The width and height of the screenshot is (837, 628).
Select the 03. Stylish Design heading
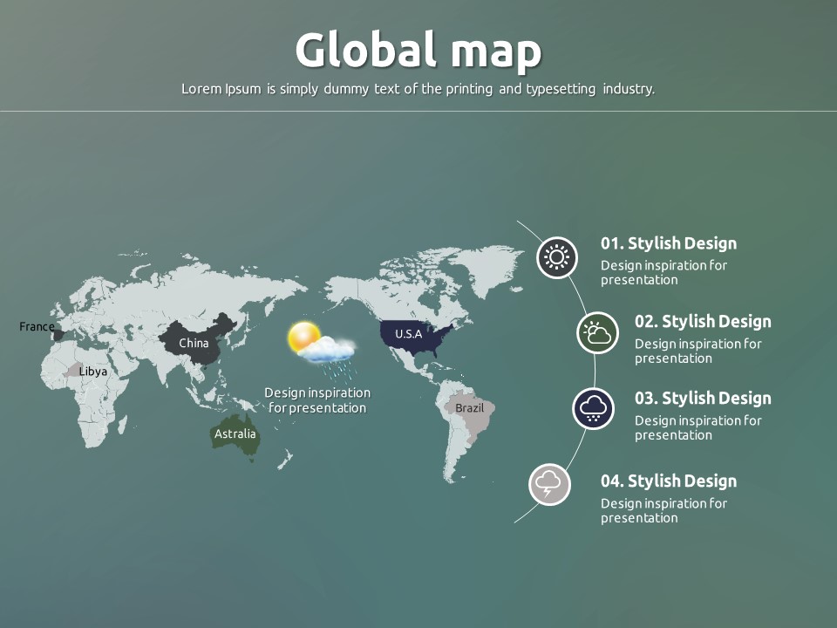coord(703,398)
